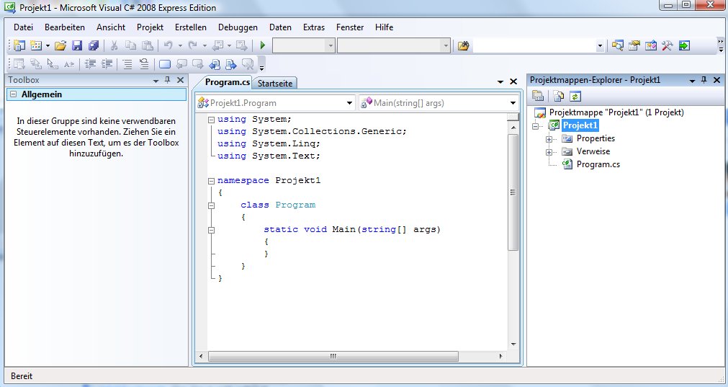Click the Previous Bookmark icon
Viewport: 728px width, 387px height.
pos(181,64)
